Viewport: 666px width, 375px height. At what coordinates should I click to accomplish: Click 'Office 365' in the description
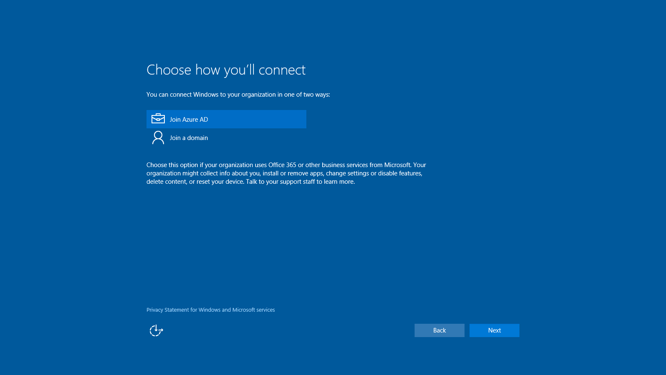282,165
